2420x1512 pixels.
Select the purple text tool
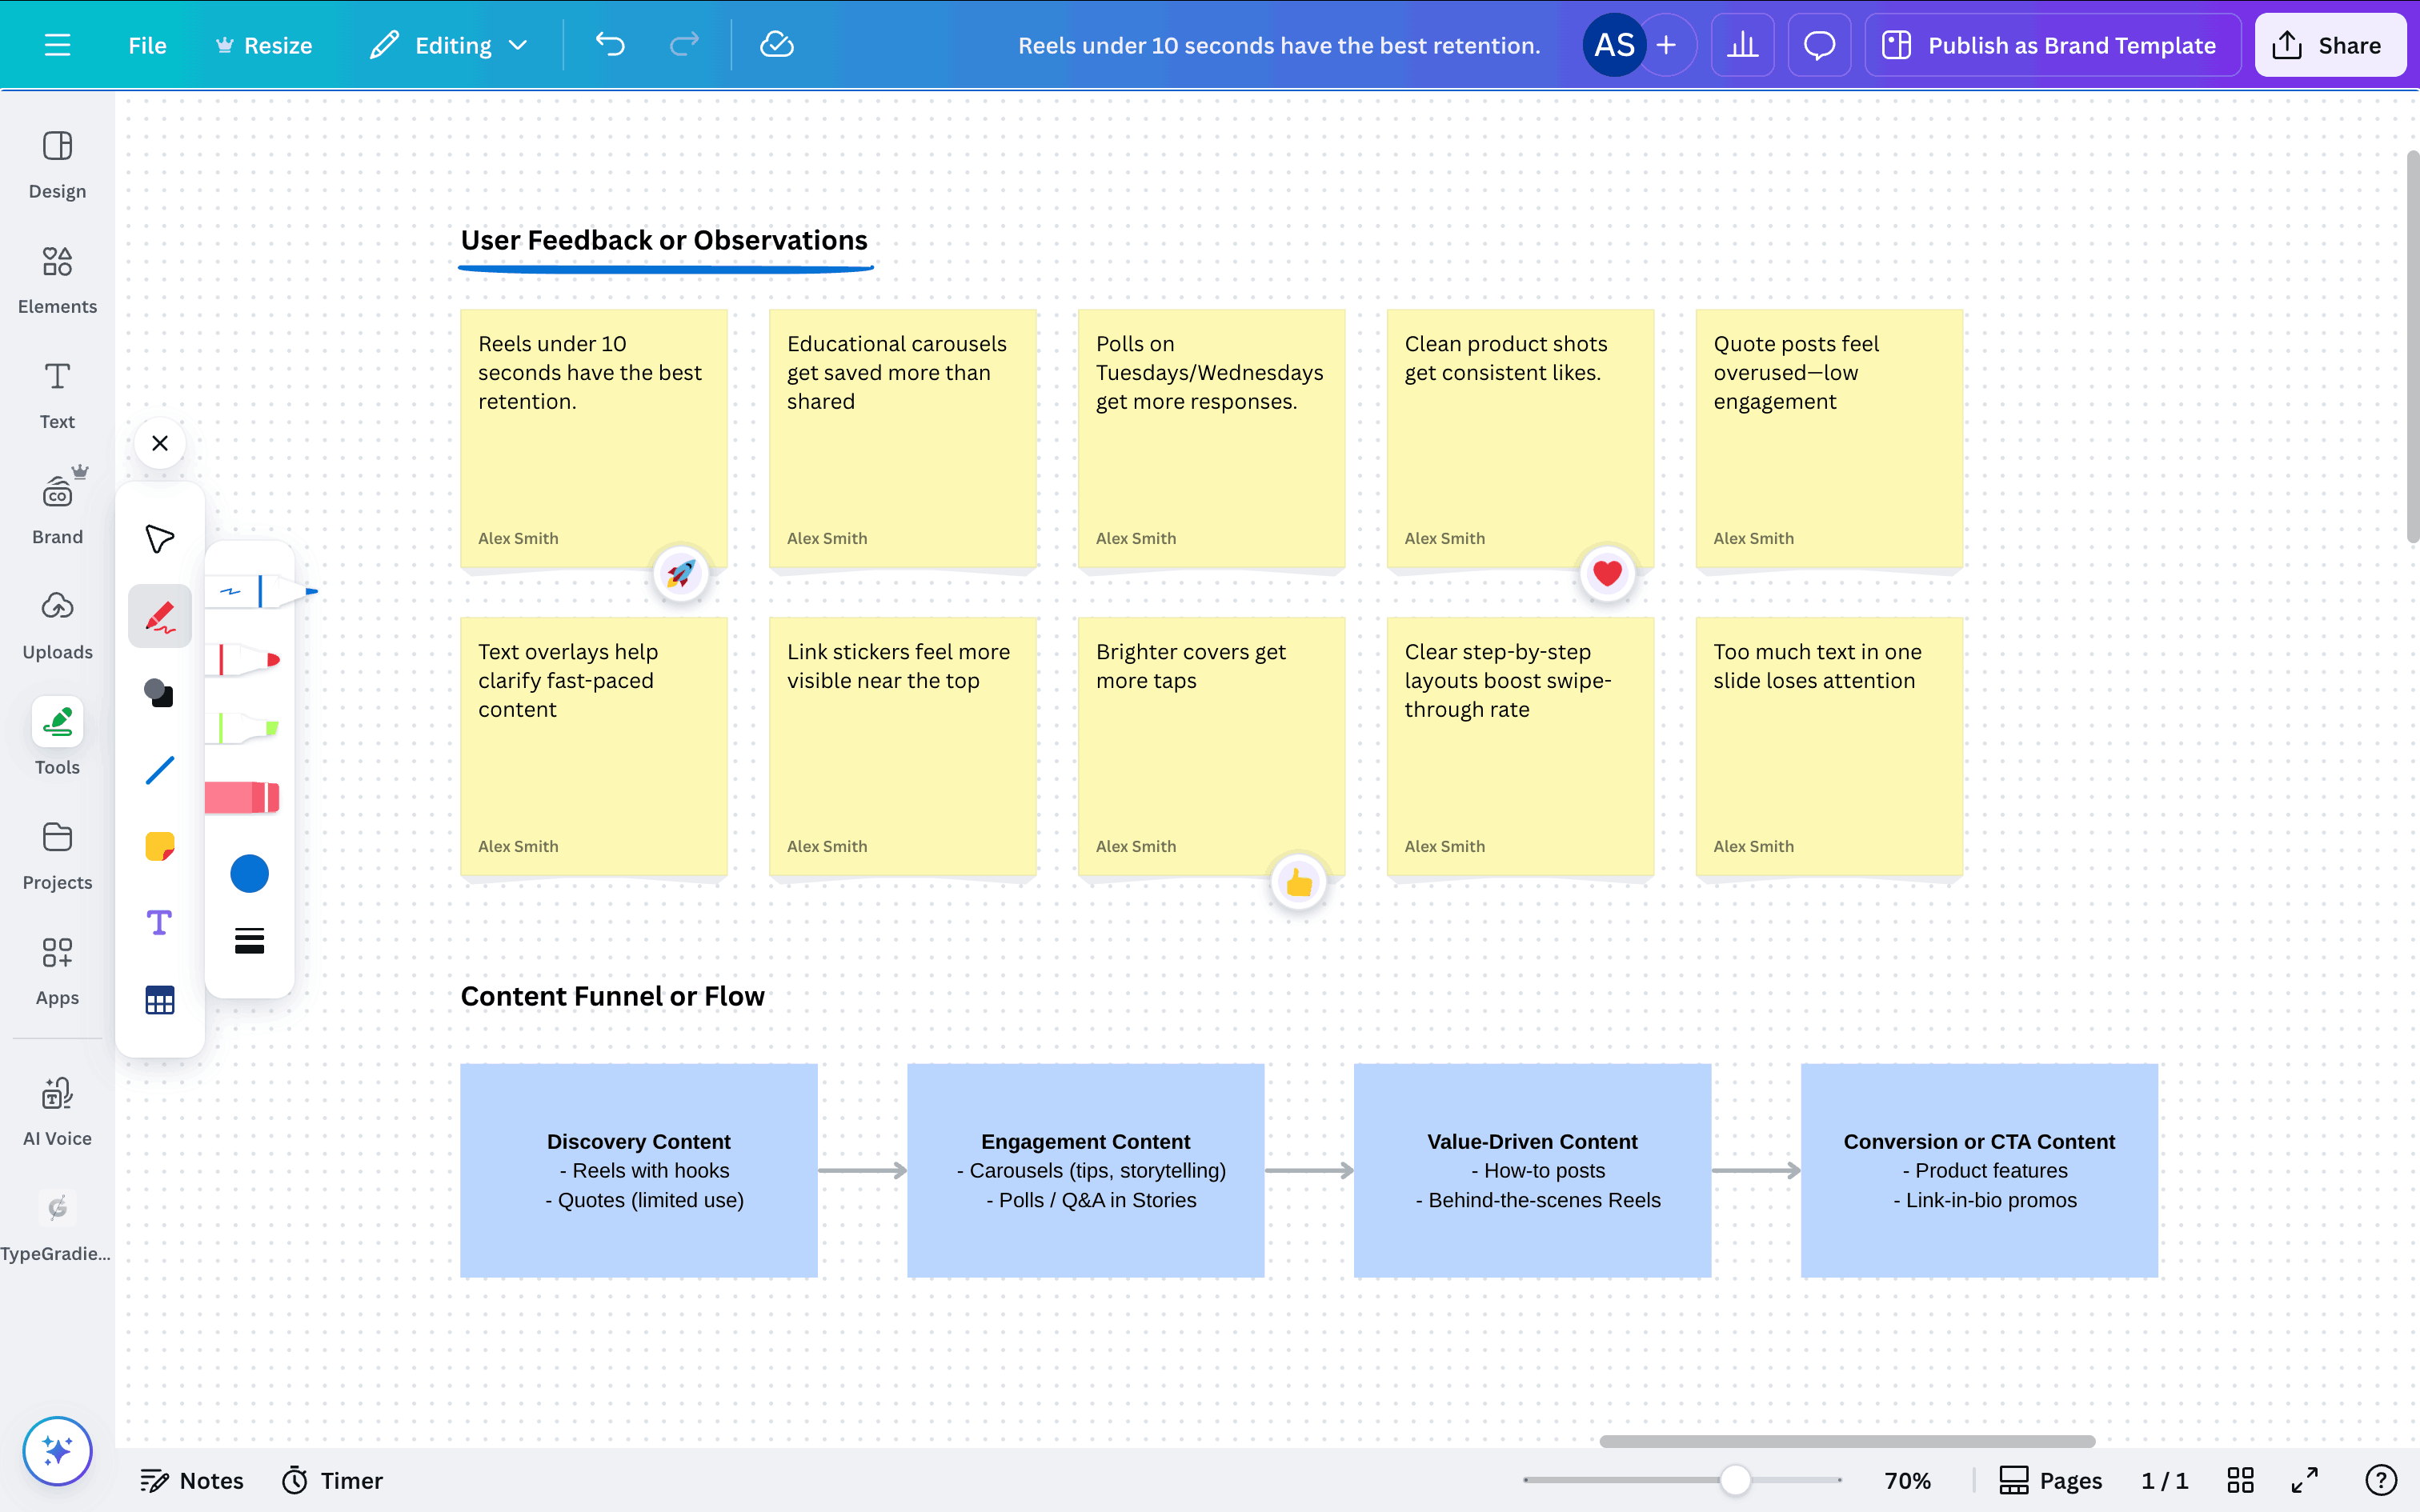pos(159,923)
